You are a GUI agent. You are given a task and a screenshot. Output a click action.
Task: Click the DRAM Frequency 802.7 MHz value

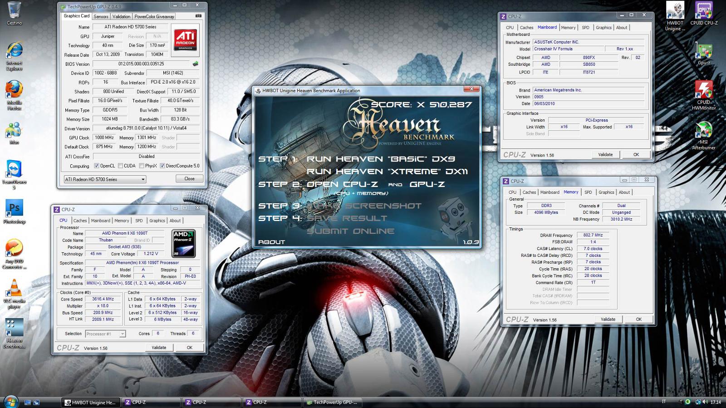[593, 235]
